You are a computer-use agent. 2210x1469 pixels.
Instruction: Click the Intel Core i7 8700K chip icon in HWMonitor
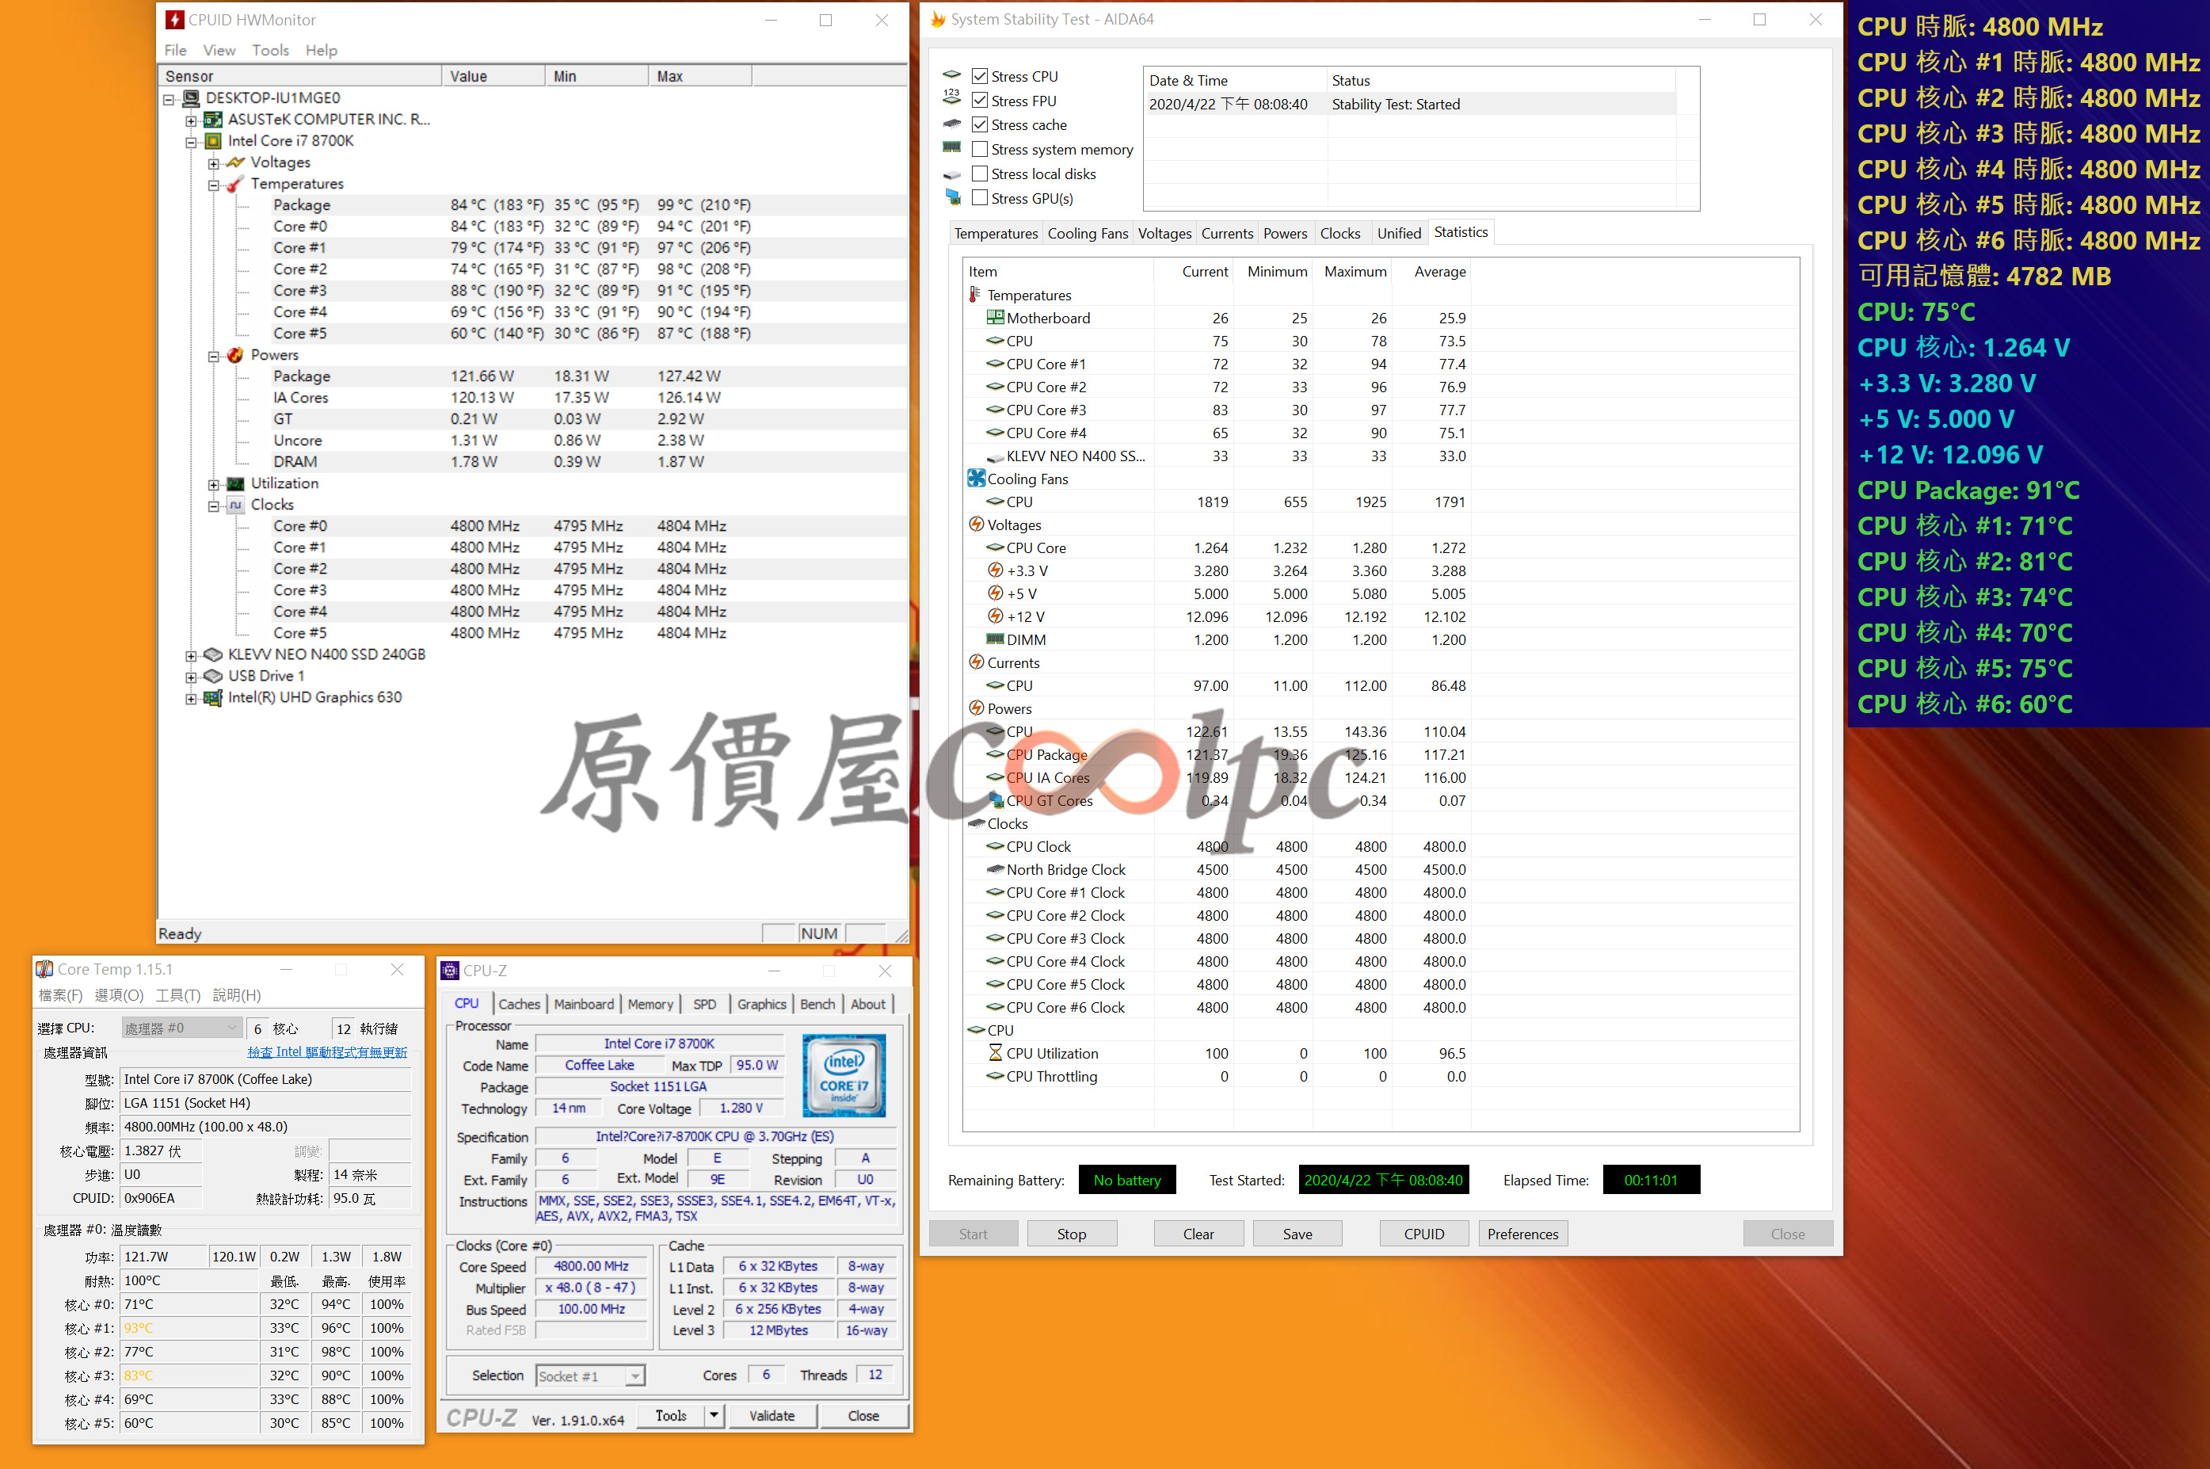[x=214, y=140]
